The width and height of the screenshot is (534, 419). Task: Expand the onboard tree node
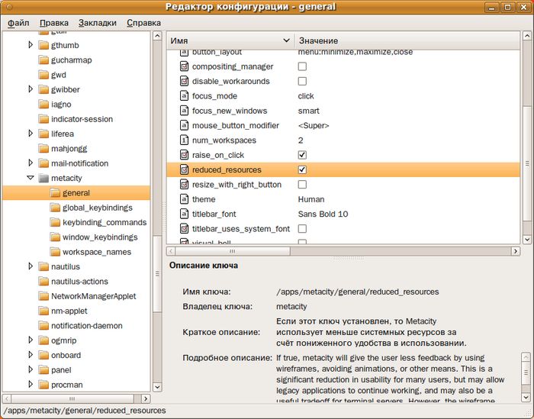tap(31, 355)
